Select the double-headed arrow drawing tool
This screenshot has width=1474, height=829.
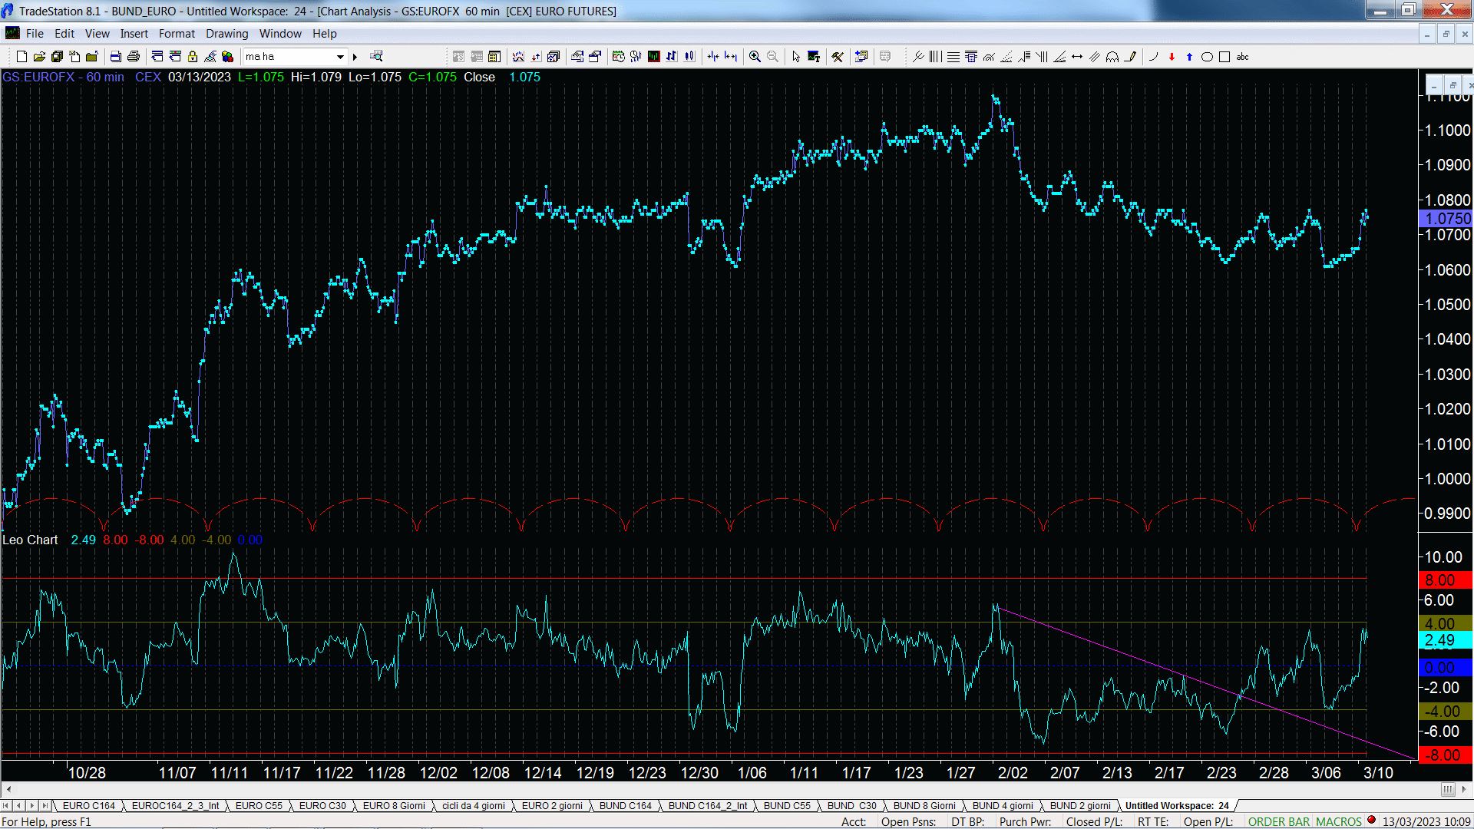tap(1077, 57)
